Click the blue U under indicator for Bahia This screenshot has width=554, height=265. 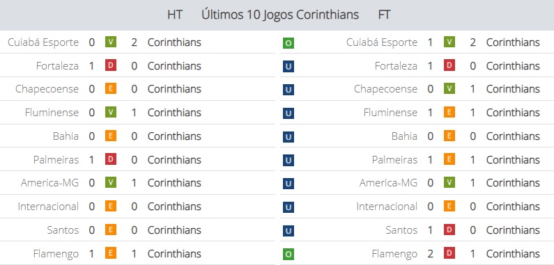coord(288,137)
